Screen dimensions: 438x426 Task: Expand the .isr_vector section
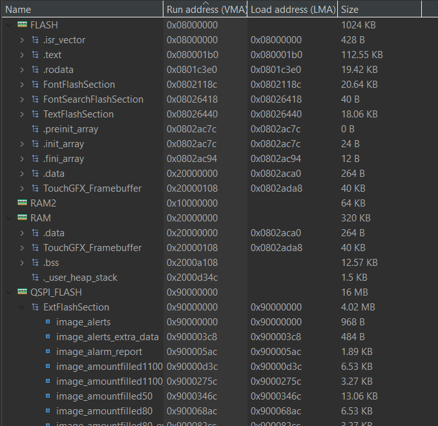pyautogui.click(x=22, y=40)
